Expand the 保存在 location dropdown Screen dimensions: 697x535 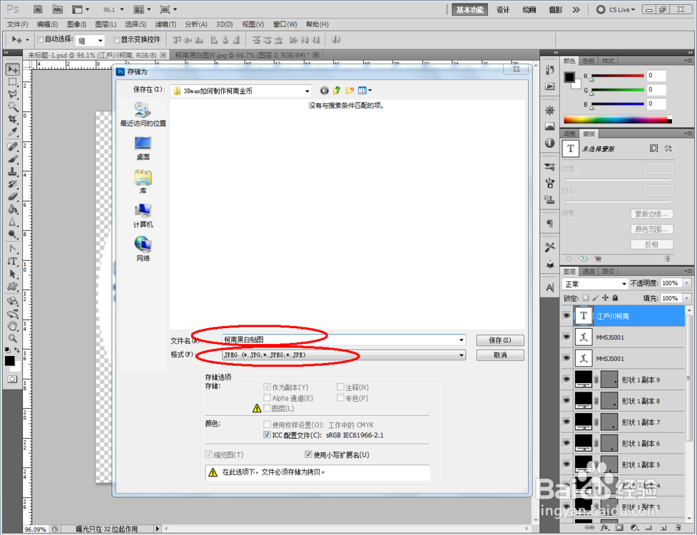click(x=309, y=91)
